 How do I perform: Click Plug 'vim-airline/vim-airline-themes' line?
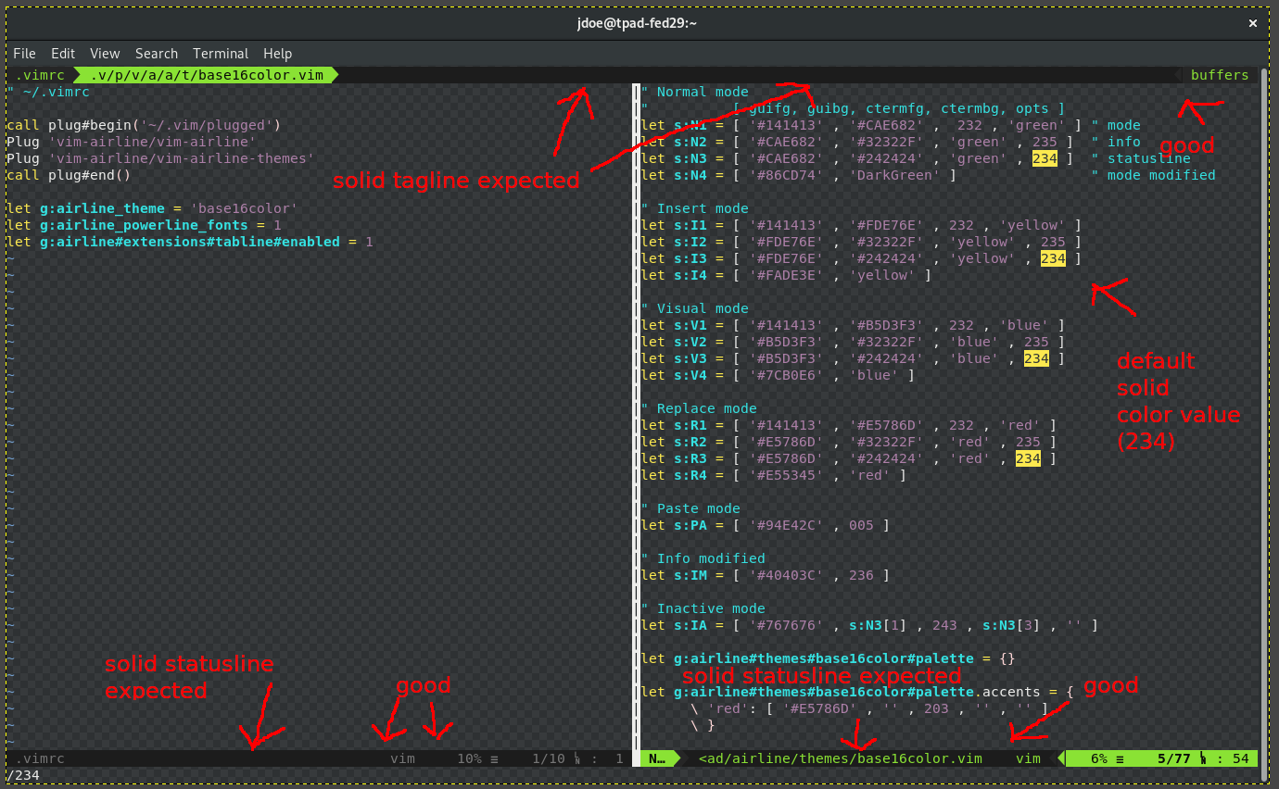pos(159,158)
